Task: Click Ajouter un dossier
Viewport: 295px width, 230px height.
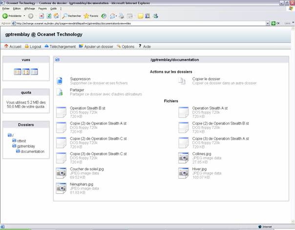Action: 96,46
